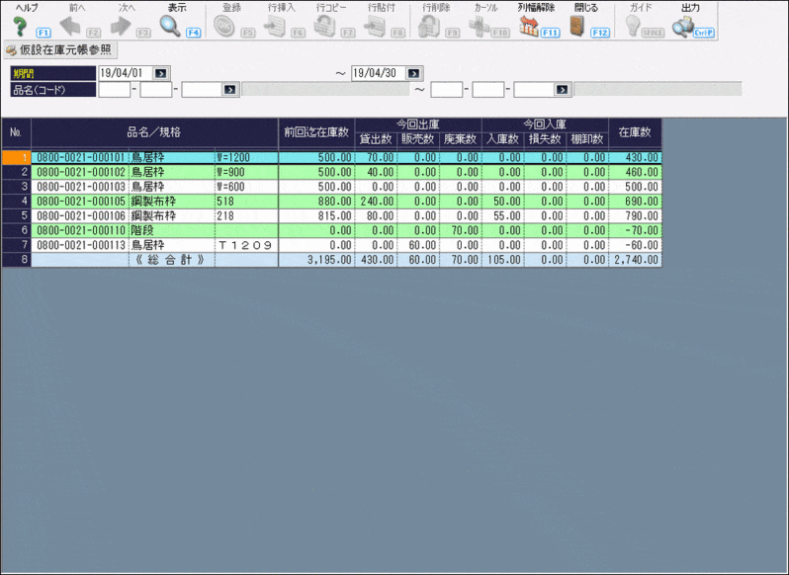The width and height of the screenshot is (789, 575).
Task: Click F1 help shortcut badge
Action: (44, 33)
